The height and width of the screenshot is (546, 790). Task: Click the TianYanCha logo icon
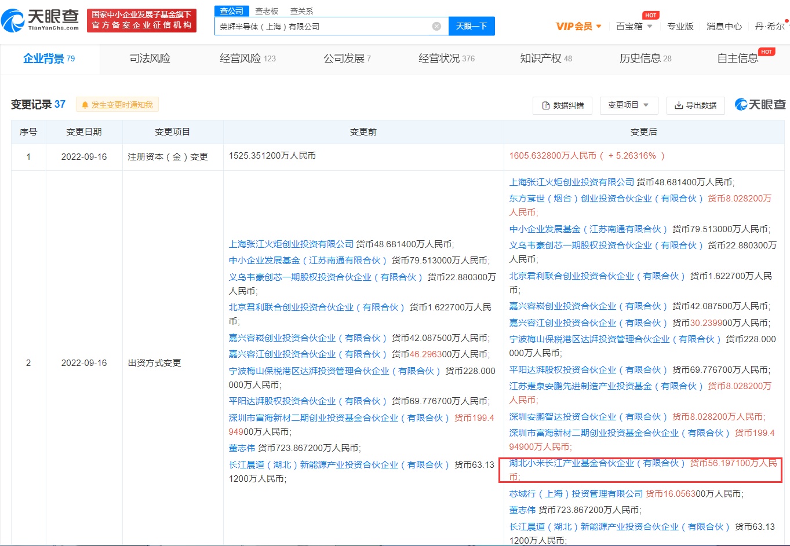(13, 20)
